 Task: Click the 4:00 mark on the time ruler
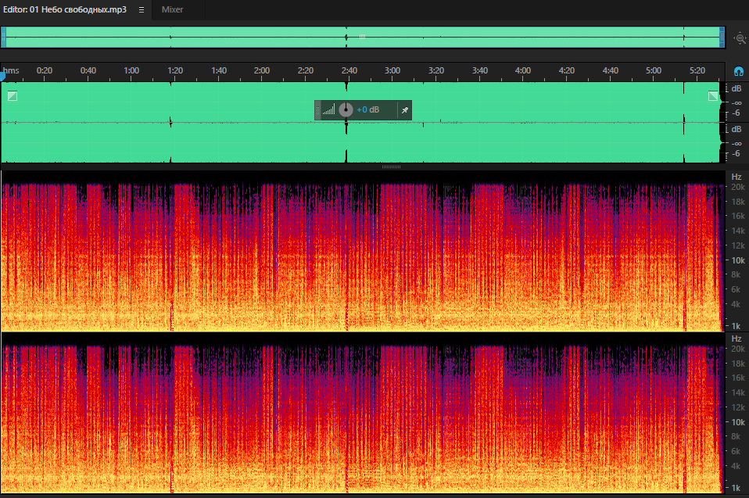point(523,70)
